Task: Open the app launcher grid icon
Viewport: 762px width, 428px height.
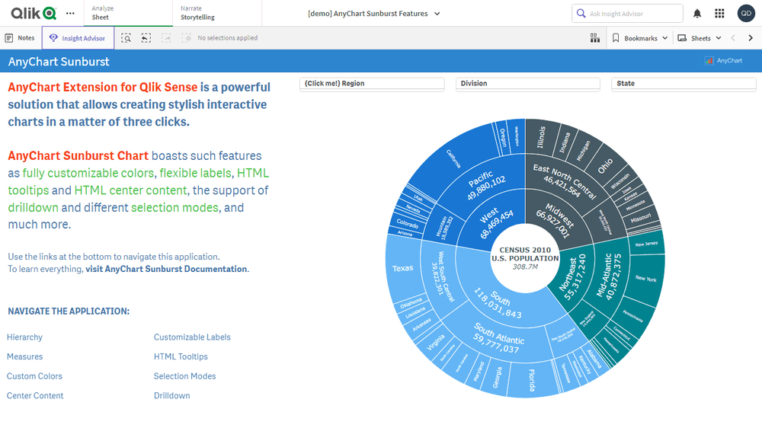Action: [719, 14]
